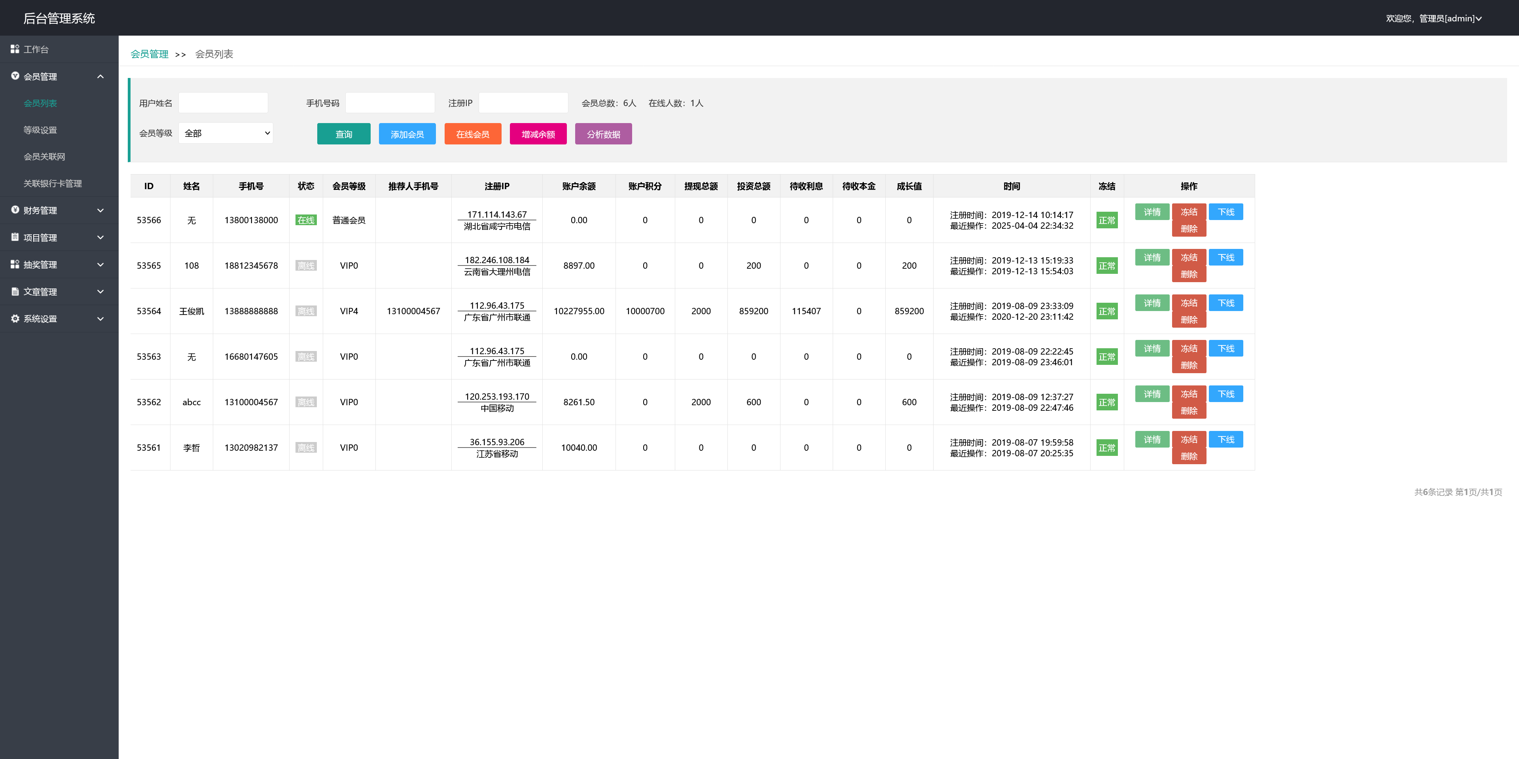Open the admin account dropdown arrow

click(1479, 19)
